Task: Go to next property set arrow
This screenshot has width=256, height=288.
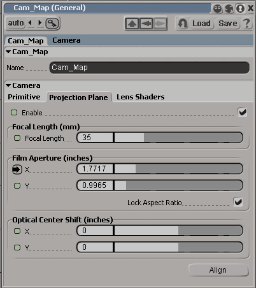Action: [x=39, y=22]
